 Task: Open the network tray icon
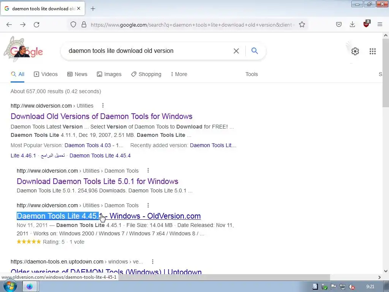pos(343,287)
